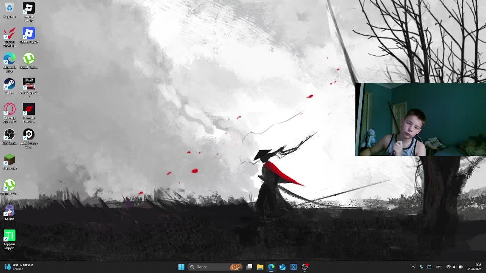486x273 pixels.
Task: Open the volume control in tray
Action: pyautogui.click(x=454, y=267)
